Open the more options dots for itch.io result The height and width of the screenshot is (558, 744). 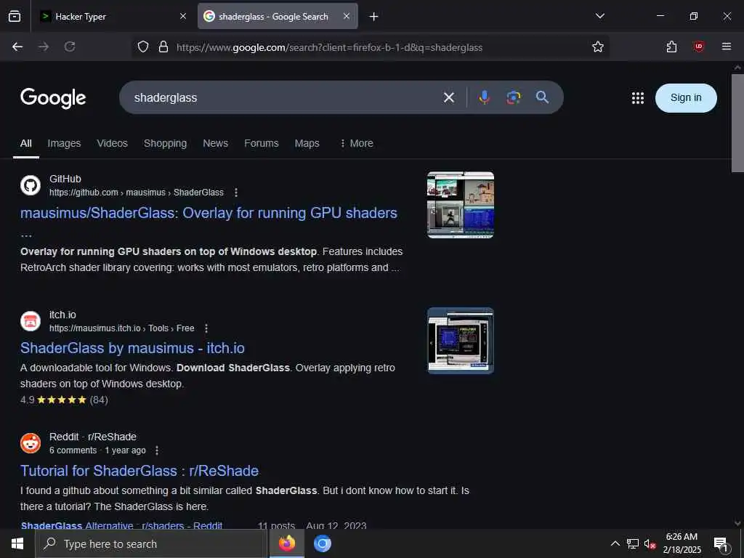point(206,328)
